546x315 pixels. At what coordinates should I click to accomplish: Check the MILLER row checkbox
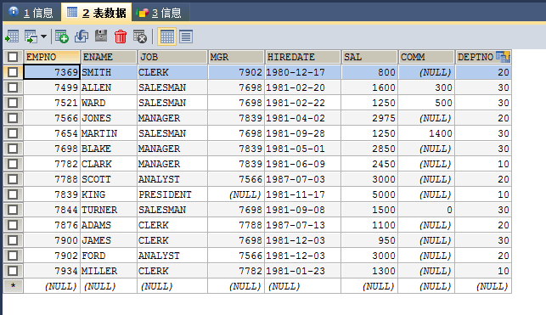13,271
